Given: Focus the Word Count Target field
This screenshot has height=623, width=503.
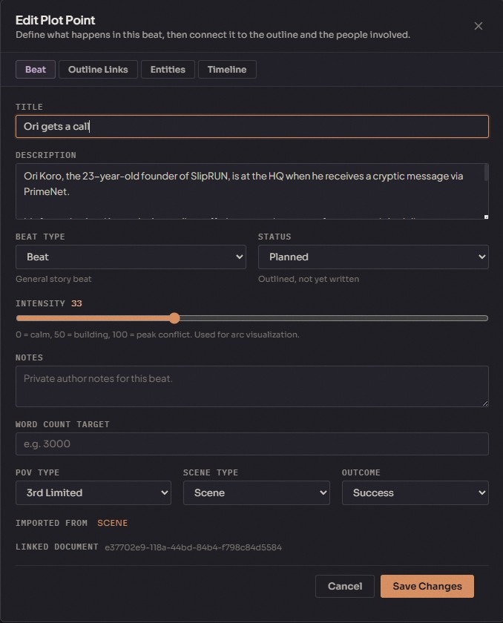Looking at the screenshot, I should pos(251,444).
